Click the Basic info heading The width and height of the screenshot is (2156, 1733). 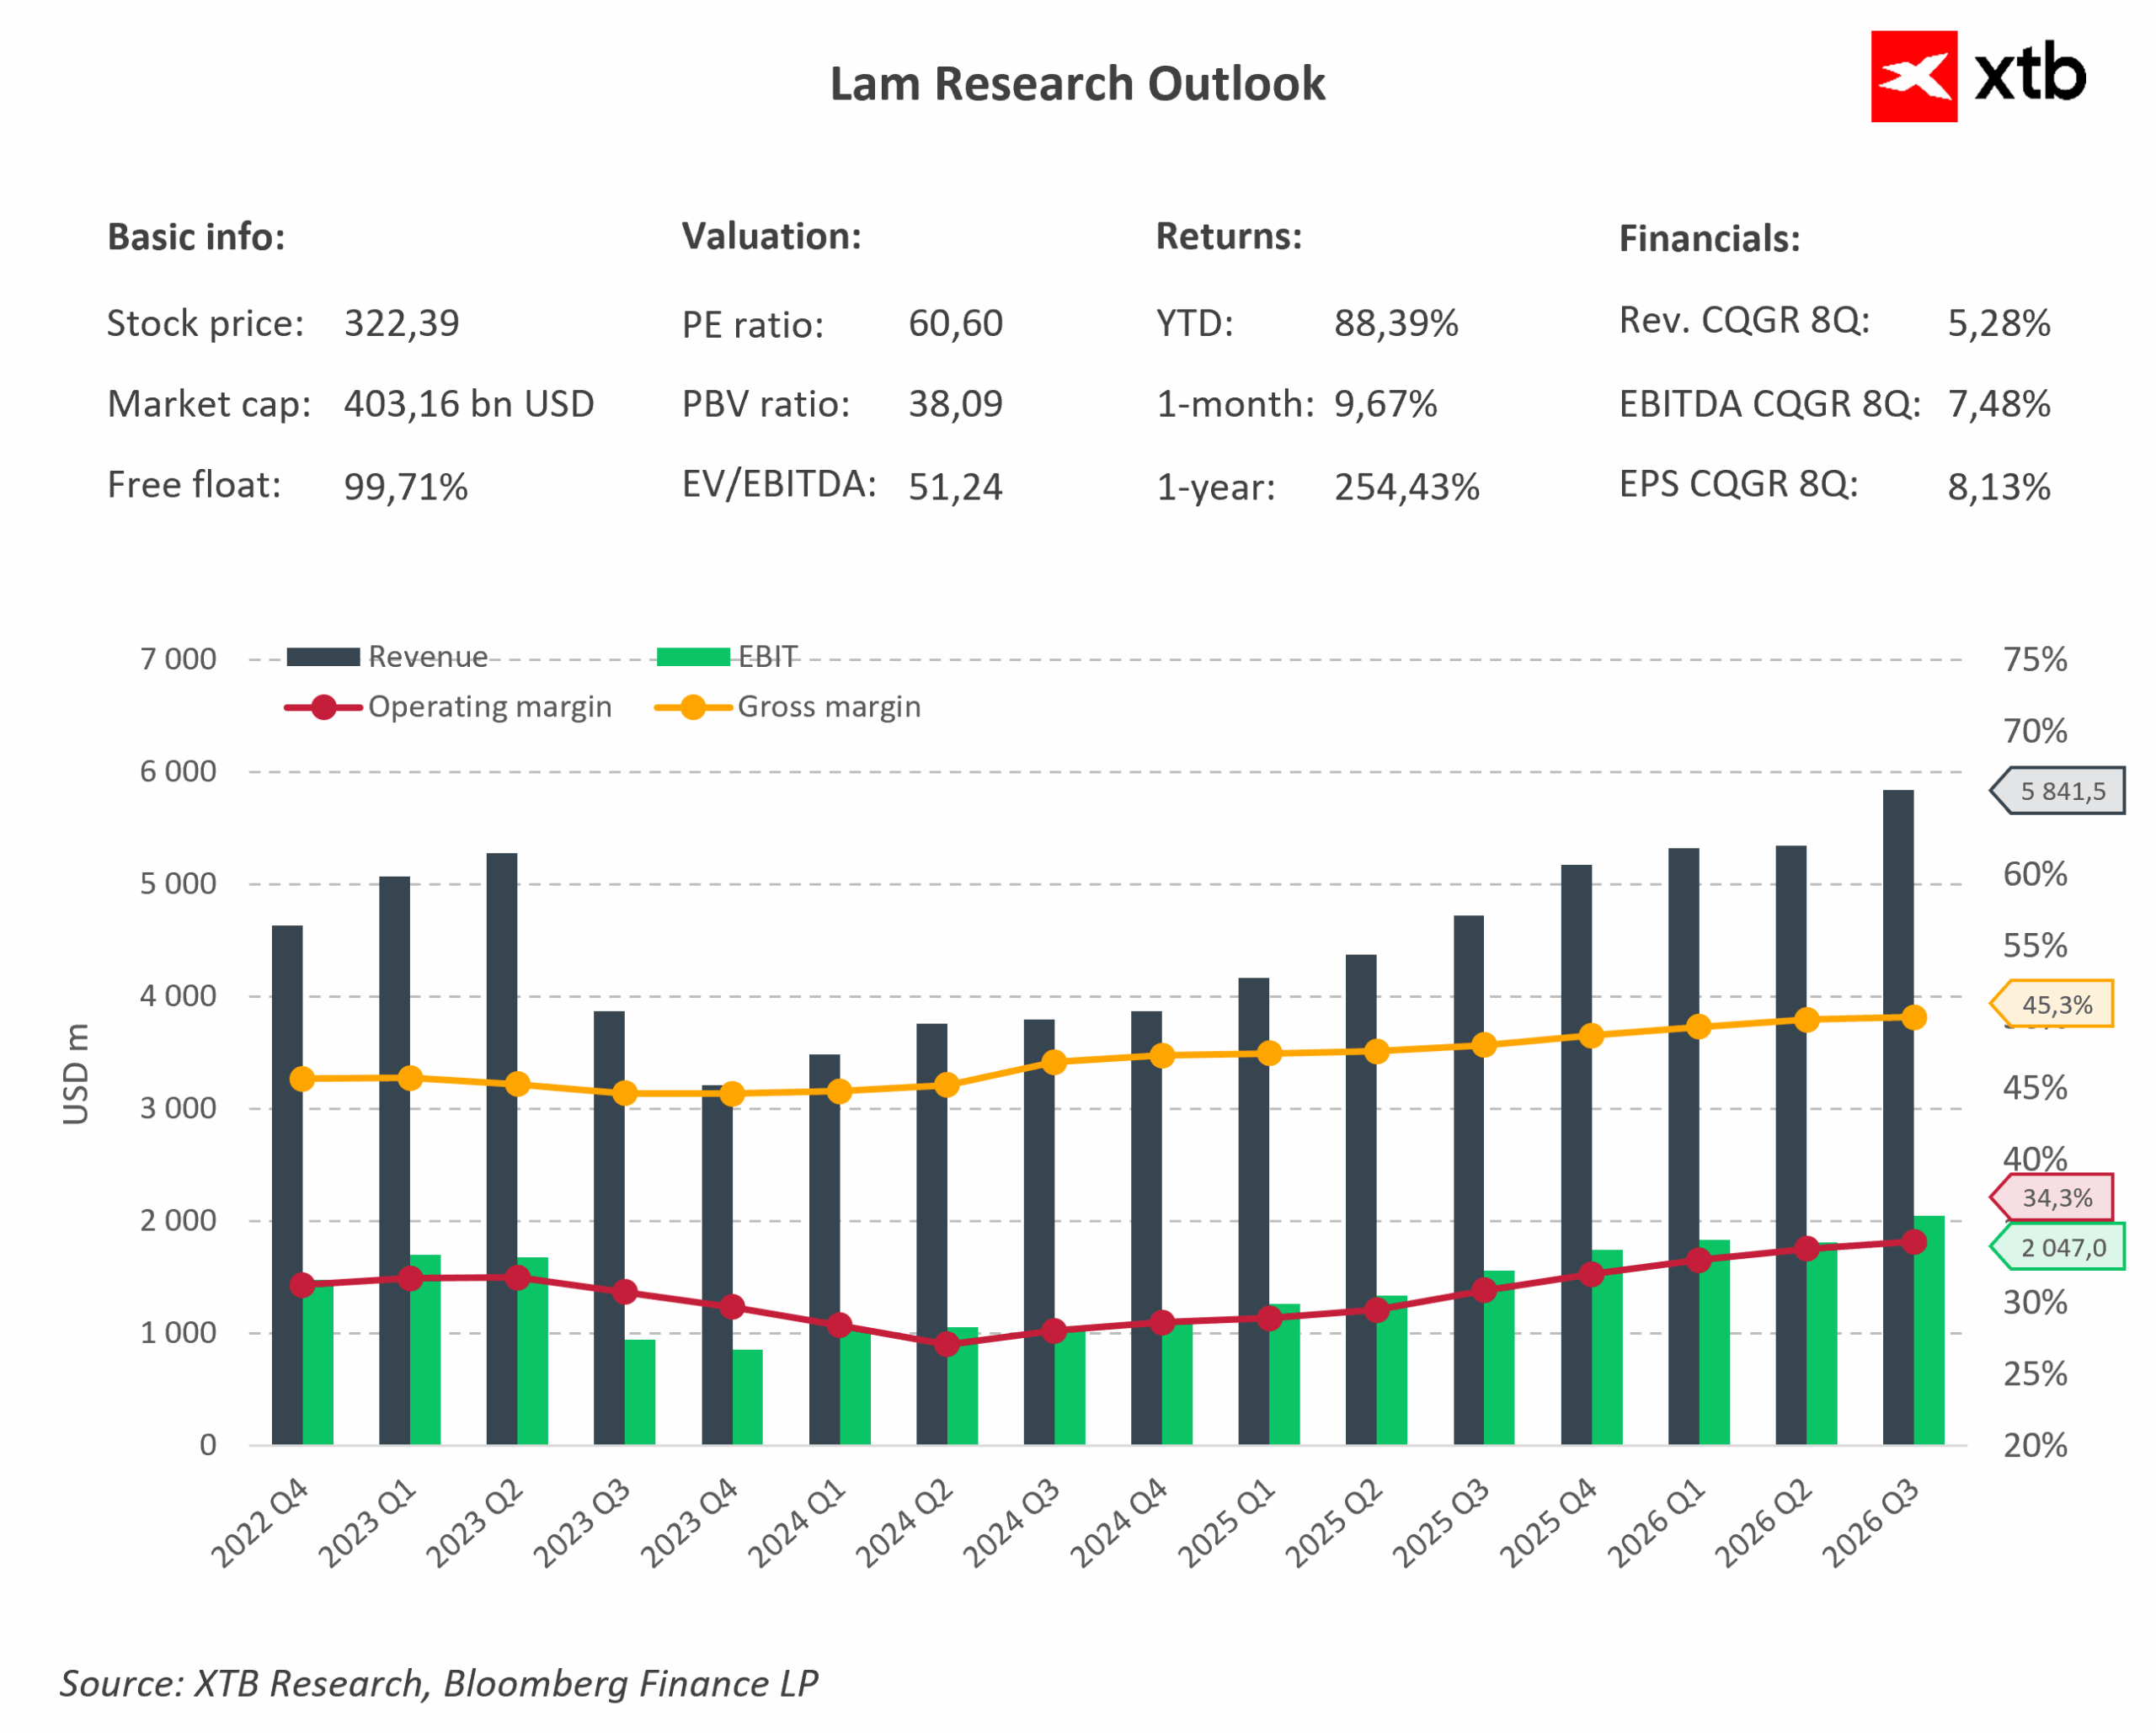tap(196, 237)
